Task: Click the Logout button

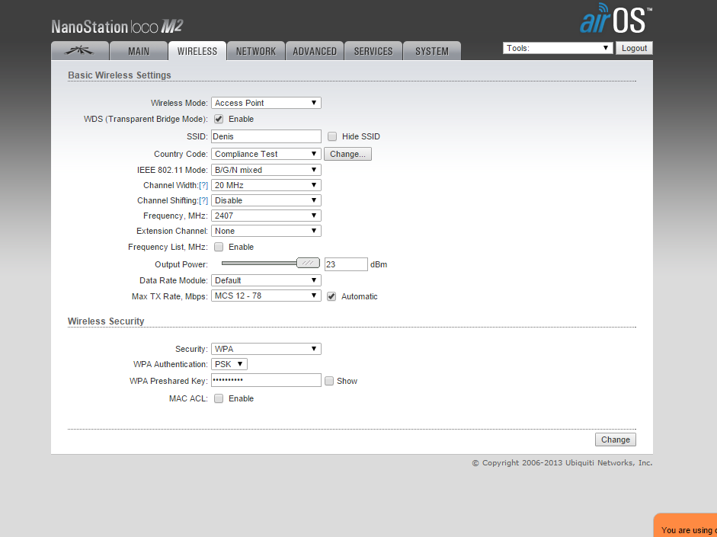Action: (634, 48)
